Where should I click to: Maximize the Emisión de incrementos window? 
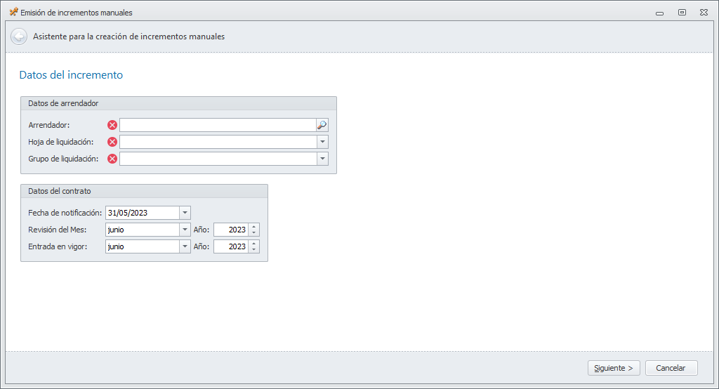pos(682,13)
